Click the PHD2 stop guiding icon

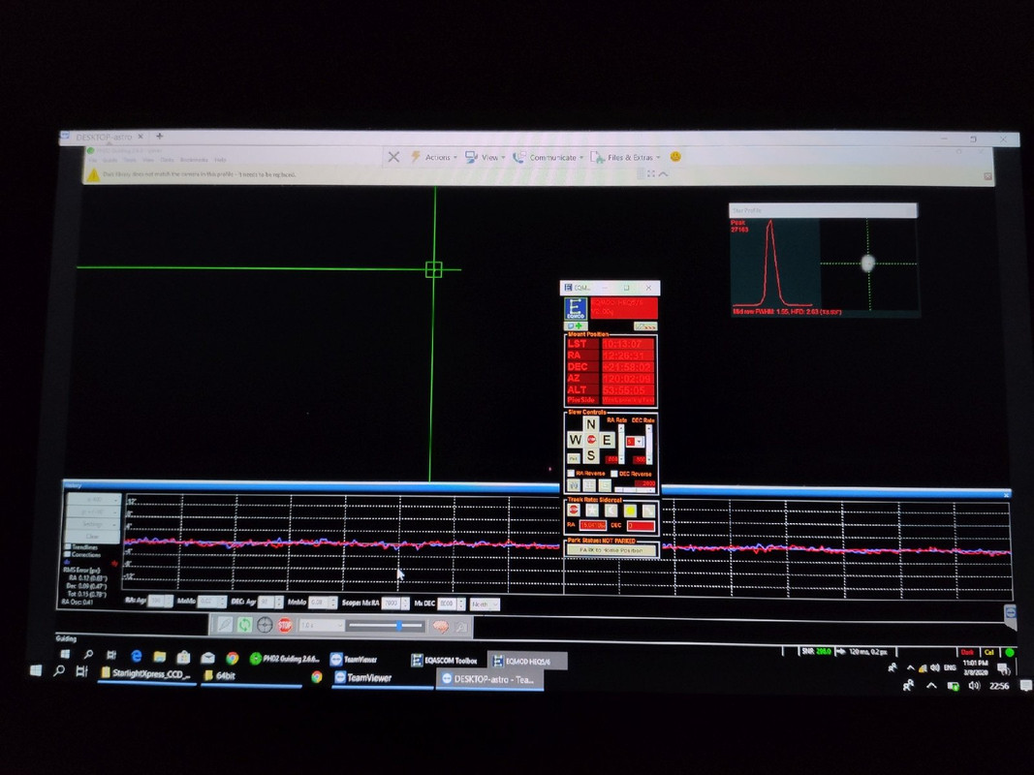tap(285, 625)
